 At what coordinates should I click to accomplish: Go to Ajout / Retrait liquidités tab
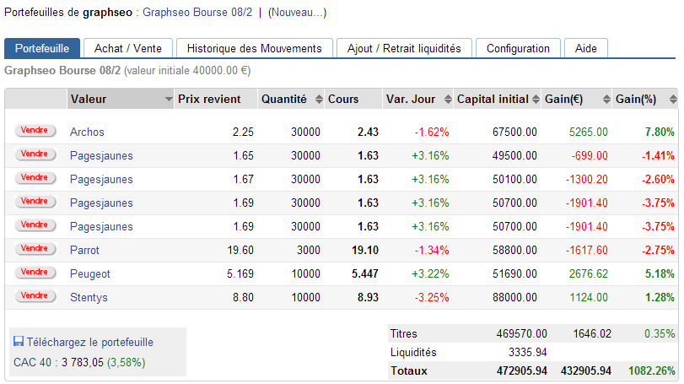(404, 48)
